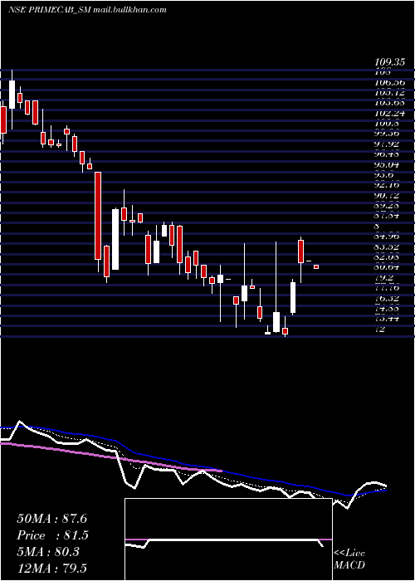
Task: Click the 5MA : 80.3 readout
Action: 48,553
